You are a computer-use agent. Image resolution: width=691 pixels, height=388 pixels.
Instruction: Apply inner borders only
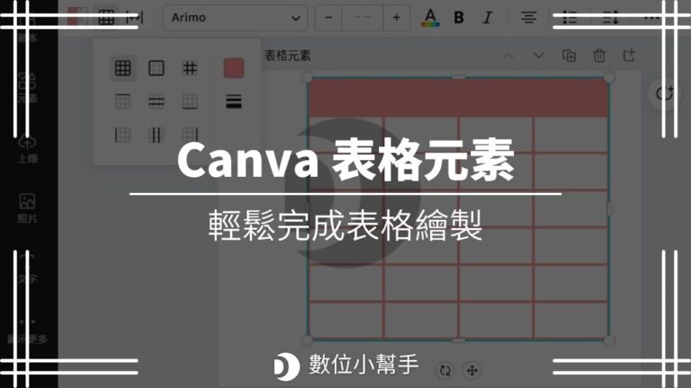[190, 68]
